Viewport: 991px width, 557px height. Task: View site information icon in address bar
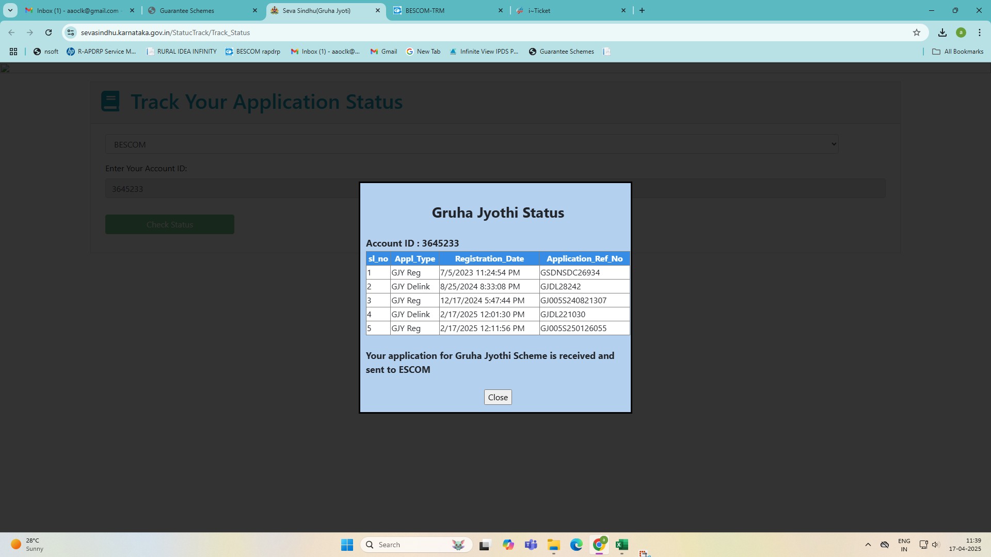pyautogui.click(x=71, y=32)
